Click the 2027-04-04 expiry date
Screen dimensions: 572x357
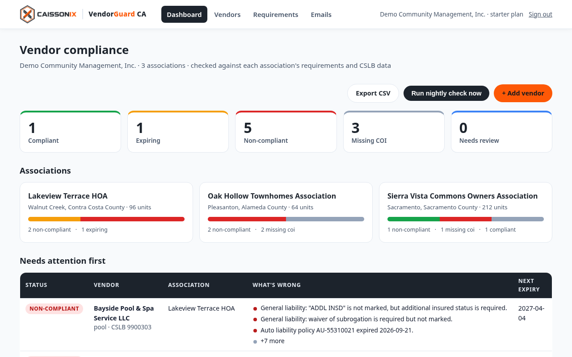pos(531,313)
